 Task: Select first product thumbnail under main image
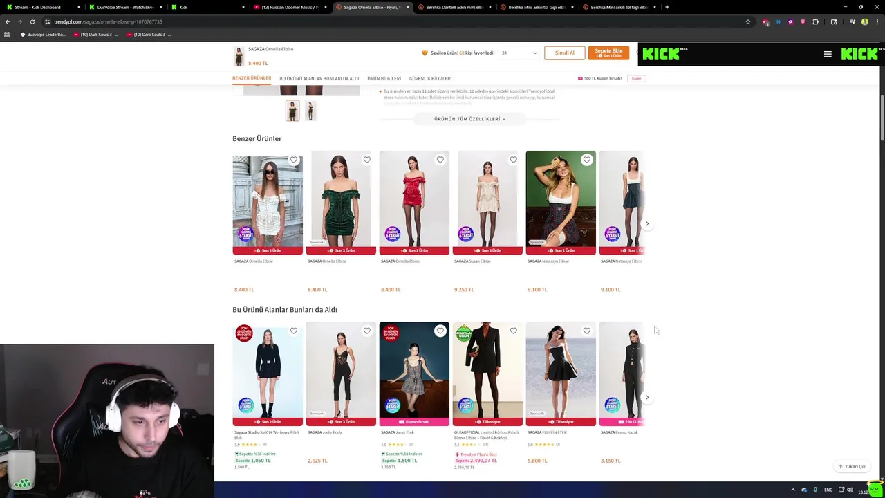click(x=292, y=111)
